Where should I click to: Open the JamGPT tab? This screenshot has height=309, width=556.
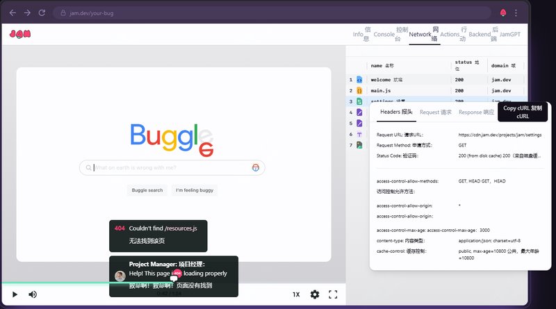click(x=509, y=34)
